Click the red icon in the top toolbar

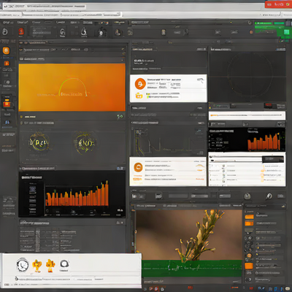pyautogui.click(x=21, y=31)
